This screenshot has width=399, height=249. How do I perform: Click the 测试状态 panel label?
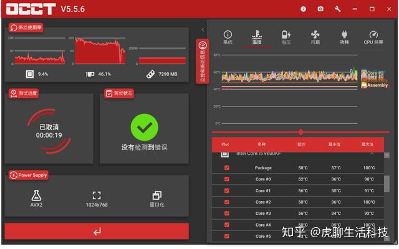click(x=119, y=93)
